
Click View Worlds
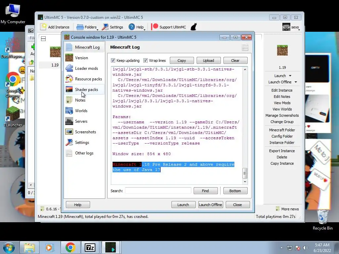click(x=282, y=109)
